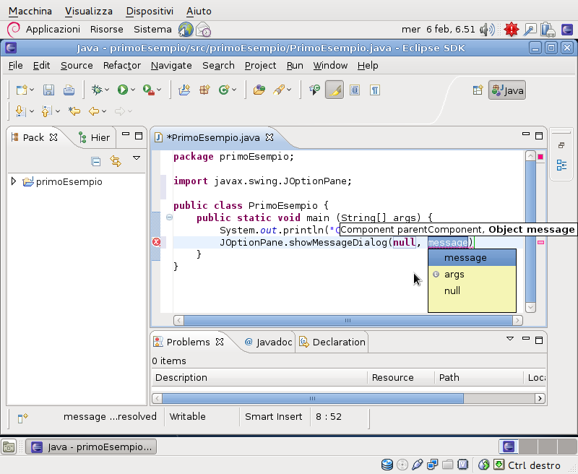
Task: Toggle Block Selection mode button
Action: [355, 90]
